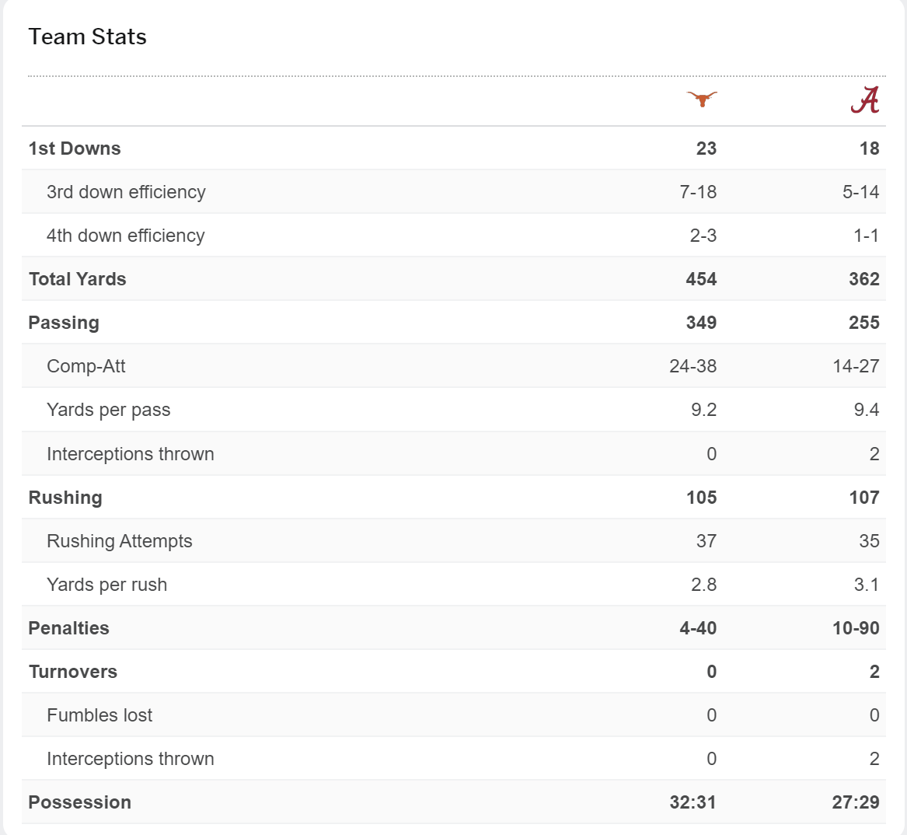The image size is (907, 835).
Task: Select the Rushing row label
Action: (65, 498)
